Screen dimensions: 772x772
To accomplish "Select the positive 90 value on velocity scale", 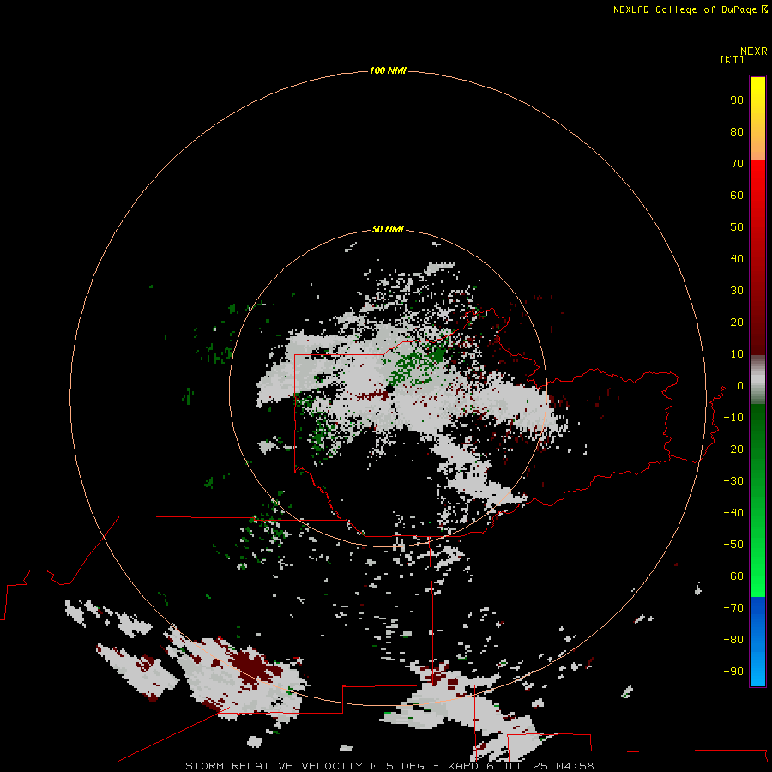I will [x=737, y=100].
